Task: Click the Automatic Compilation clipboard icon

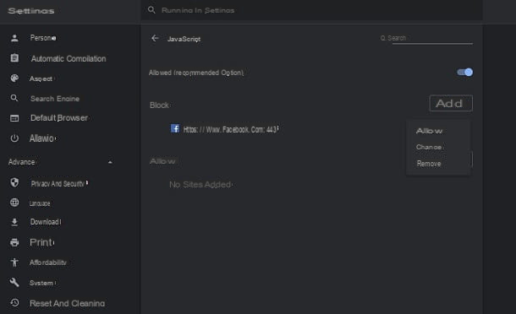Action: click(14, 58)
